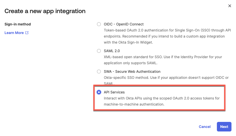This screenshot has width=236, height=136.
Task: Click the machine-to-machine authentication description
Action: click(x=134, y=104)
